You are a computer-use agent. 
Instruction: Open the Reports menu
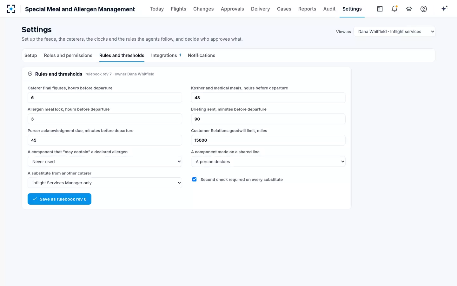[307, 9]
